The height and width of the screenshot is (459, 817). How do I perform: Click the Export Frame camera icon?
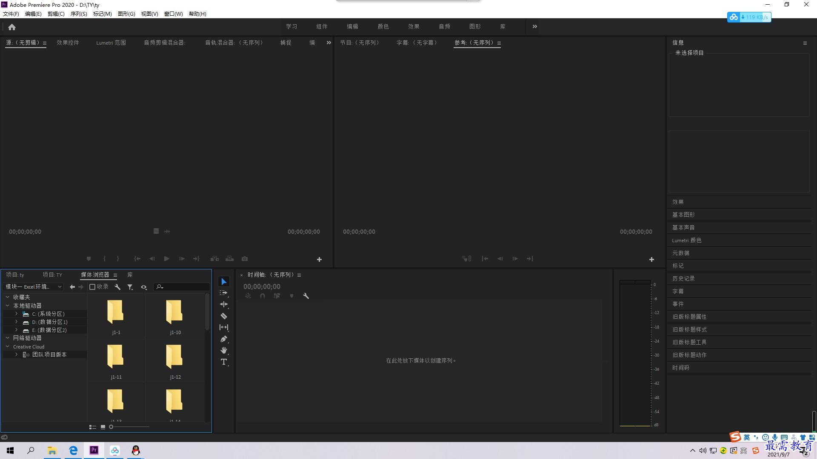245,258
